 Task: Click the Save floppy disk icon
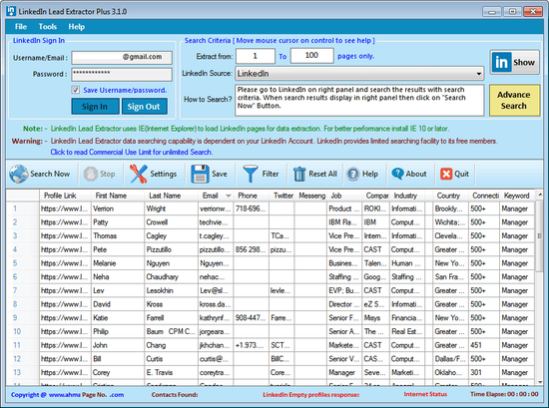point(200,174)
